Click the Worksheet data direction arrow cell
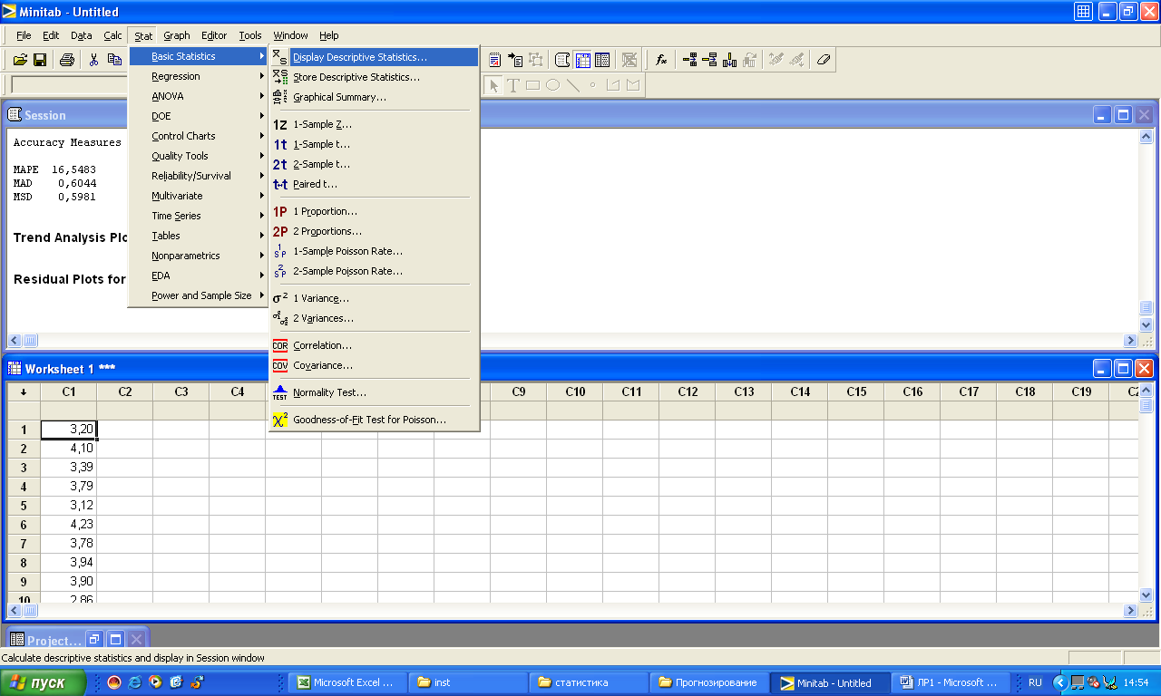This screenshot has width=1161, height=696. 24,392
